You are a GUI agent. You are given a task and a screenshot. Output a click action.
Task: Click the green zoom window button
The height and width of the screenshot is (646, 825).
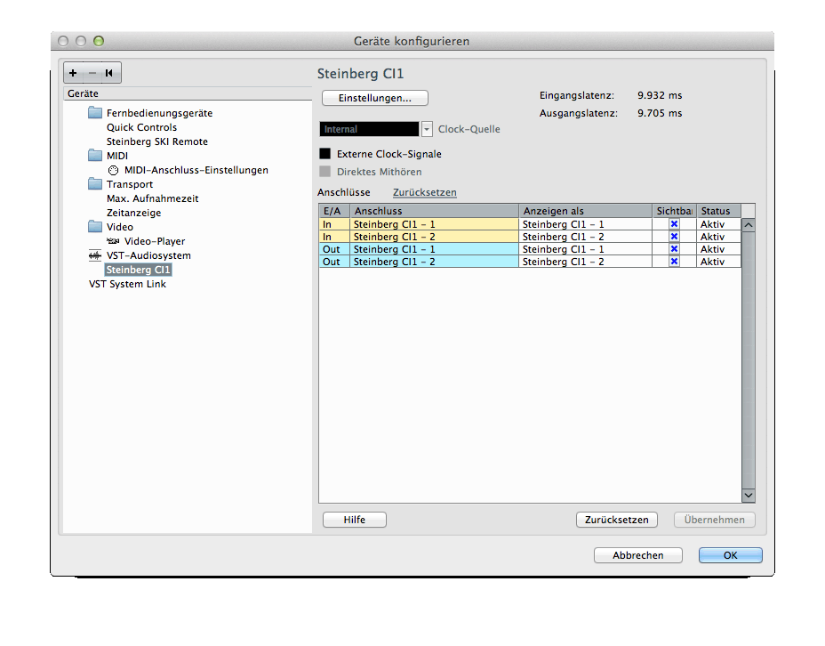coord(99,41)
